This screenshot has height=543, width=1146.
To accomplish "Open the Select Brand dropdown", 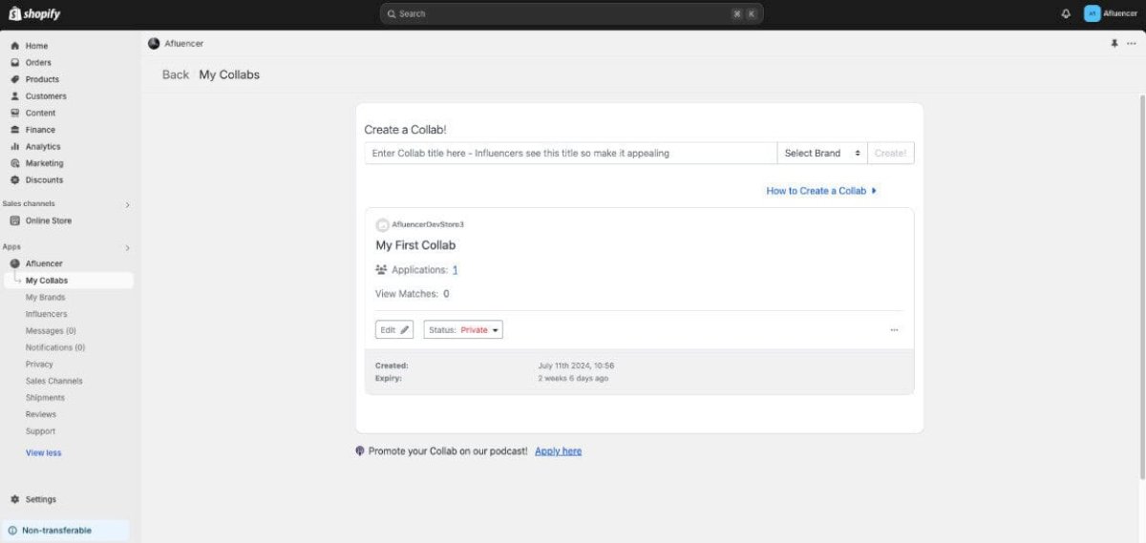I will (822, 153).
